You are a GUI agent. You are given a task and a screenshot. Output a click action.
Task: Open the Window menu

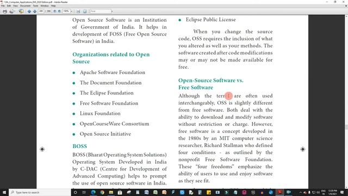pyautogui.click(x=45, y=6)
